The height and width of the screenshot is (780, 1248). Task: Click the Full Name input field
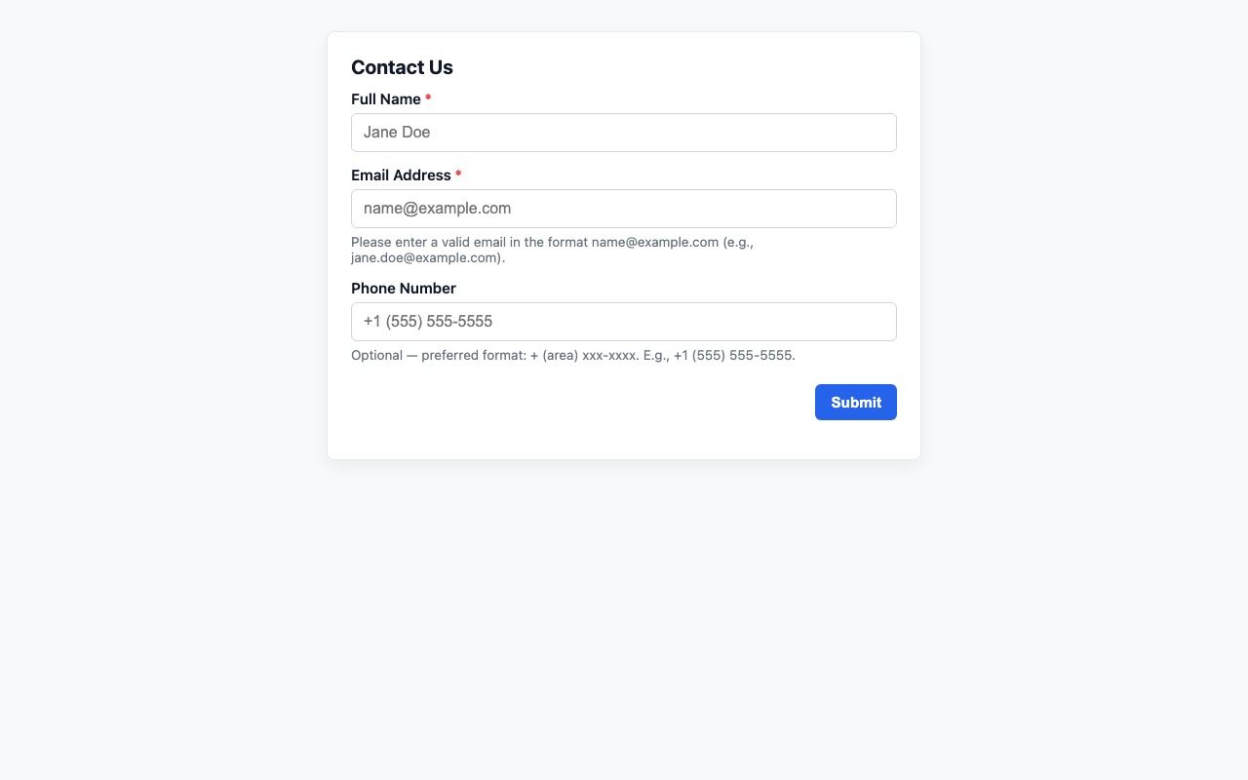(624, 133)
